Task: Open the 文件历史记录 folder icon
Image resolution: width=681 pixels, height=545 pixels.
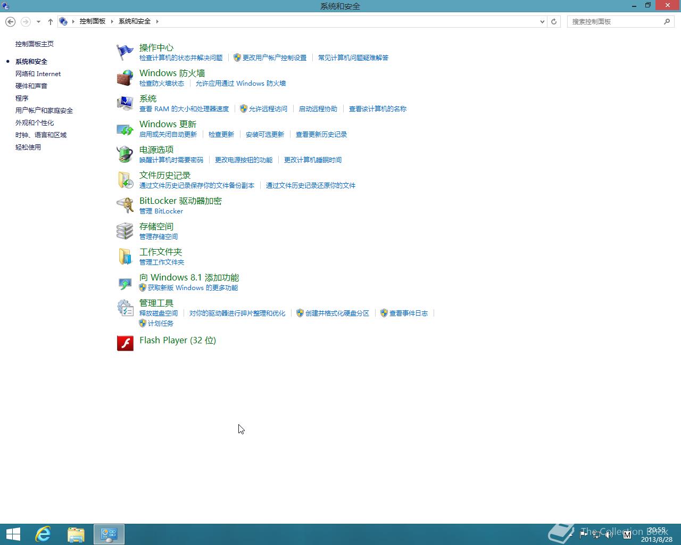Action: [x=125, y=180]
